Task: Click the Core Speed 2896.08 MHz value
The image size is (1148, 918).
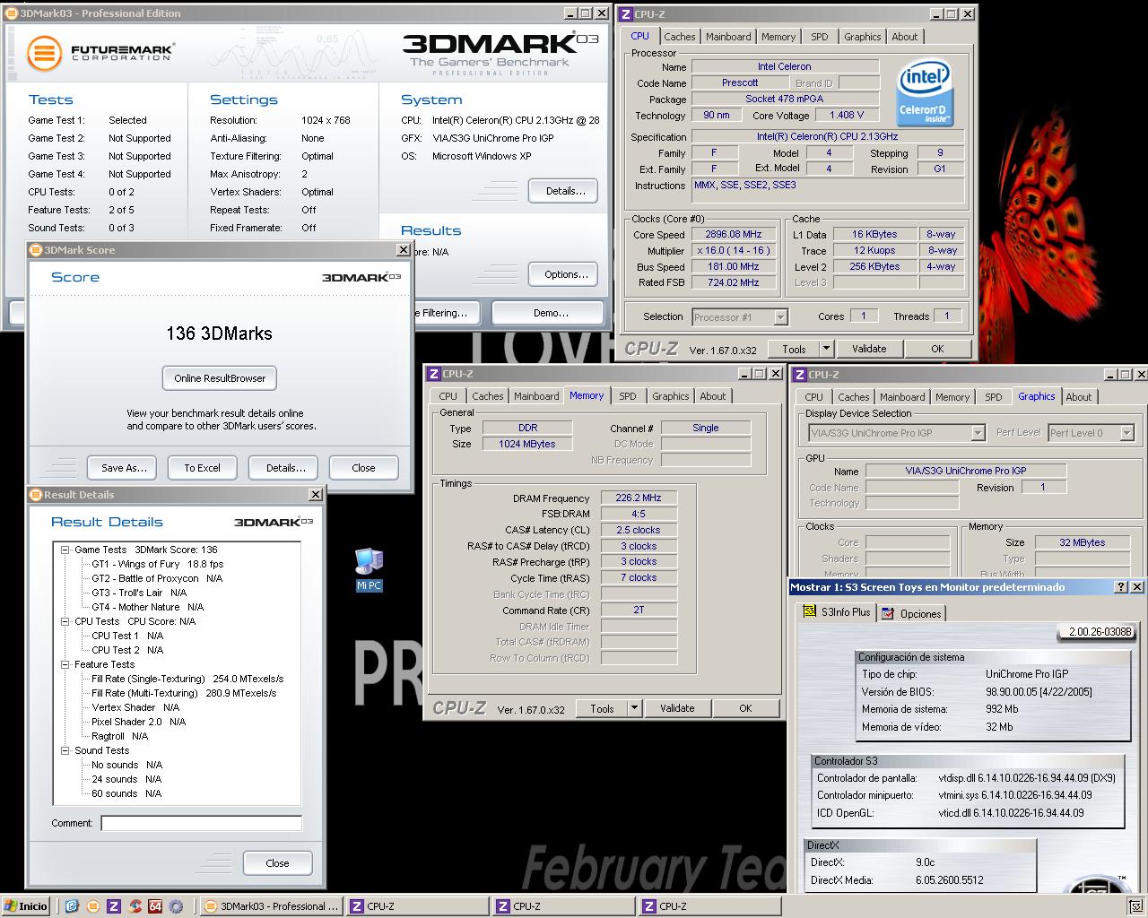Action: pyautogui.click(x=733, y=235)
